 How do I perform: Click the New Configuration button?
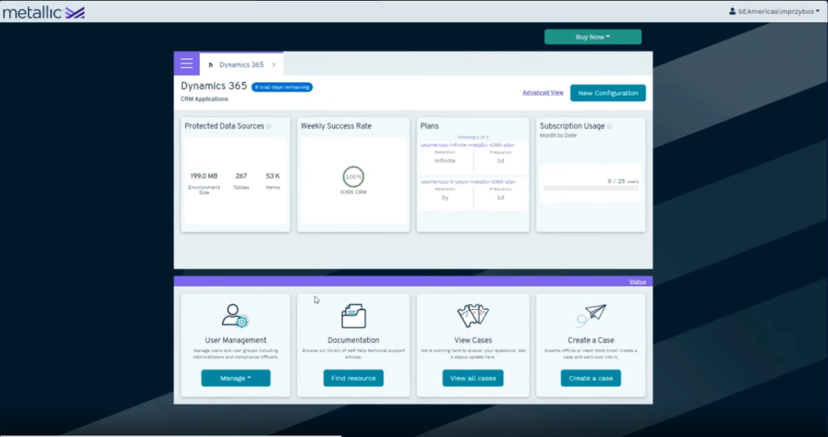pos(608,93)
